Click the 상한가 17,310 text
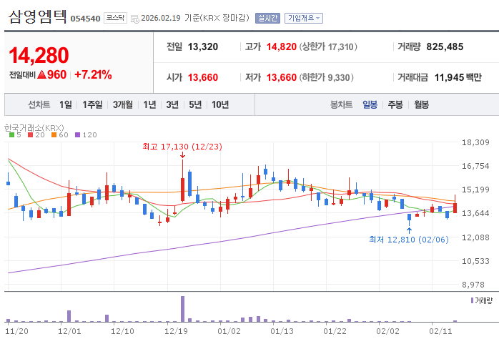 pos(328,46)
